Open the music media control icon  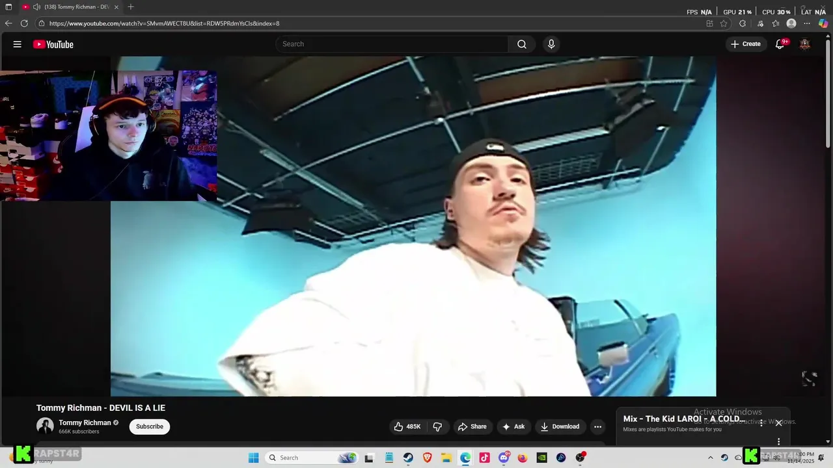[760, 23]
